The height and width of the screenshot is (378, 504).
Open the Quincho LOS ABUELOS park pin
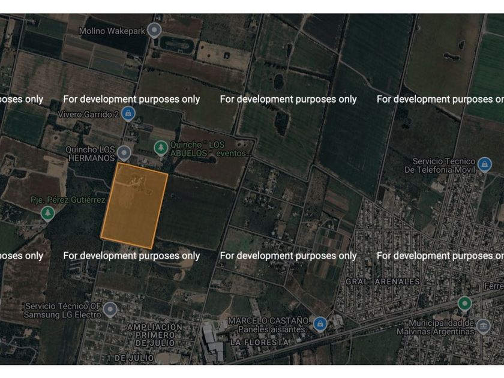click(x=161, y=149)
